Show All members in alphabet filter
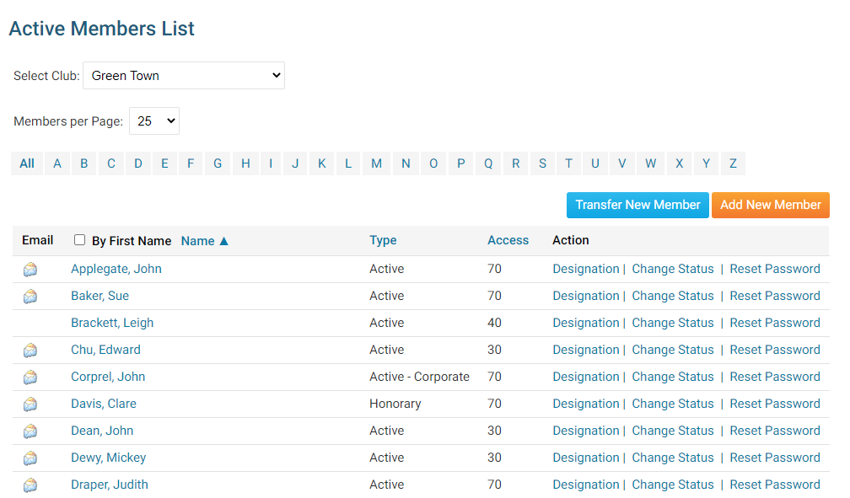Viewport: 850px width, 498px height. click(27, 163)
